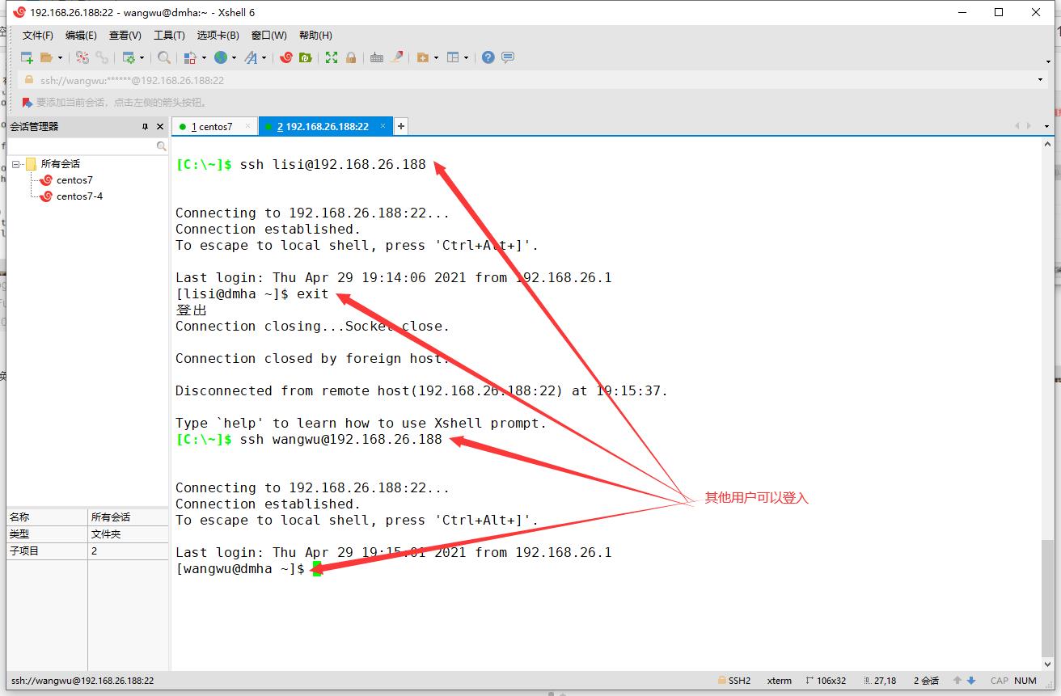Click the red bookmark arrow add-session icon
Viewport: 1061px width, 696px height.
pyautogui.click(x=27, y=103)
